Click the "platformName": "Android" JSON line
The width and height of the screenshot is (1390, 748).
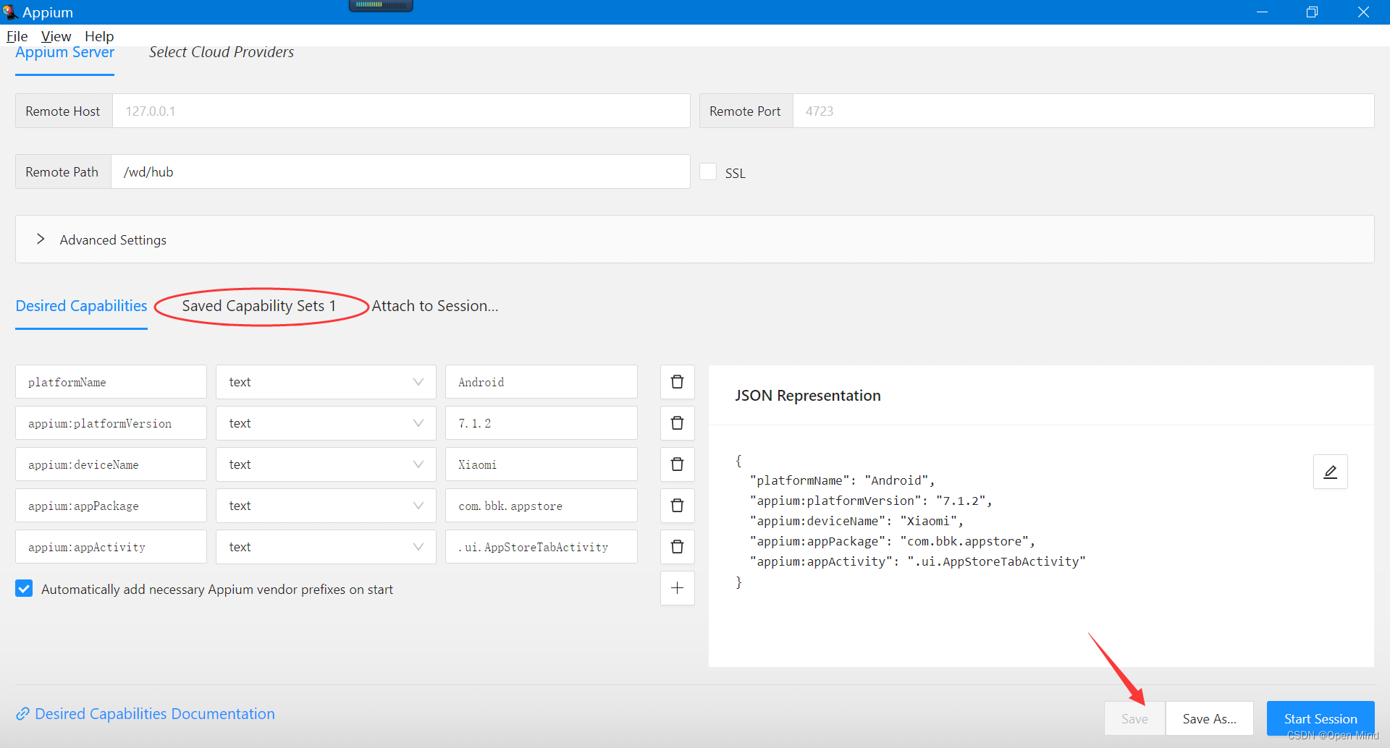(843, 480)
